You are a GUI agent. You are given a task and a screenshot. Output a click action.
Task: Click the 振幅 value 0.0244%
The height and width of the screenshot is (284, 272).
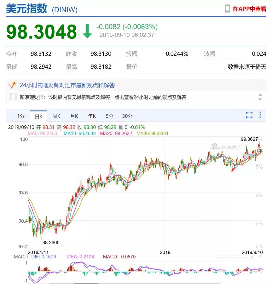pos(177,54)
